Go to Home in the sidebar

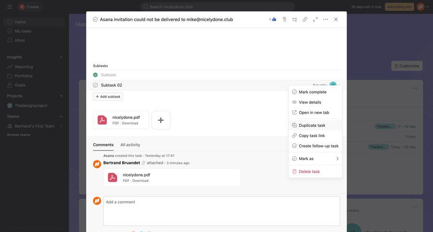34,22
